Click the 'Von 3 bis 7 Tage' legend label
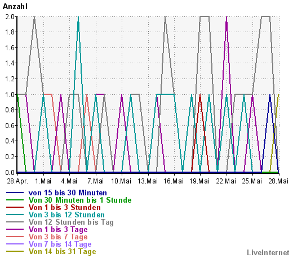Viewport: 293px width, 258px height. pos(58,237)
